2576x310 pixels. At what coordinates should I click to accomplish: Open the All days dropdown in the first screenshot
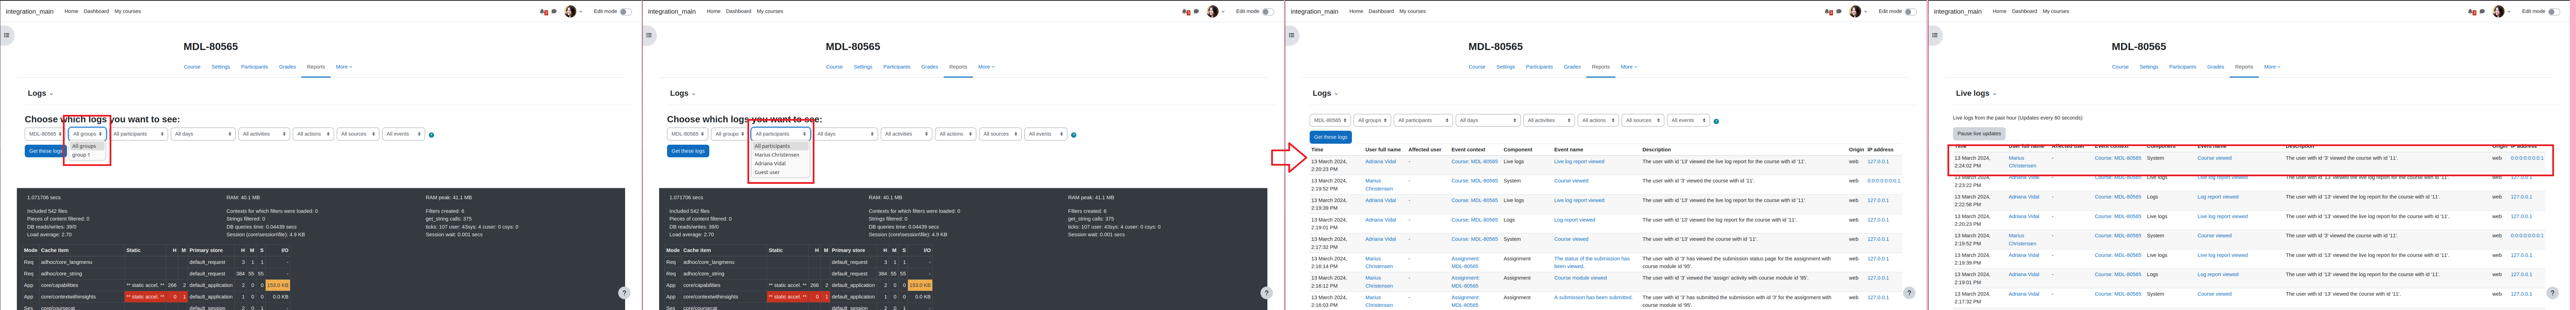tap(203, 134)
